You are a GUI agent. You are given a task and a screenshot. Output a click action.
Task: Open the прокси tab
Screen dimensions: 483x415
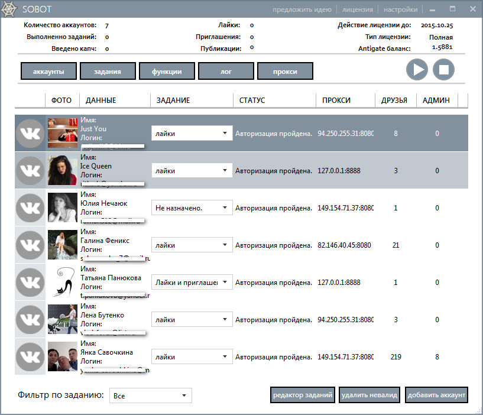pyautogui.click(x=285, y=72)
